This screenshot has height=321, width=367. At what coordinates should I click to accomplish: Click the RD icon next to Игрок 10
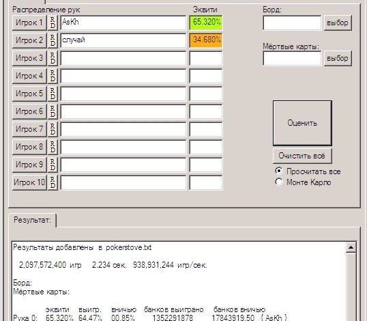pyautogui.click(x=53, y=182)
